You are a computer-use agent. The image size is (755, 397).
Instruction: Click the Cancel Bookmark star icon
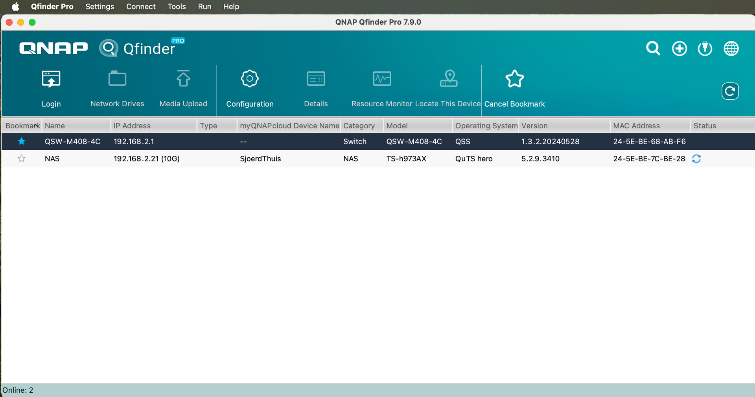[514, 79]
